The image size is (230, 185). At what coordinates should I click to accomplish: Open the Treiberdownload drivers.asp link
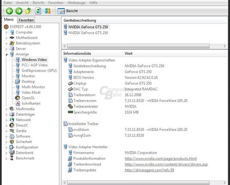[166, 164]
